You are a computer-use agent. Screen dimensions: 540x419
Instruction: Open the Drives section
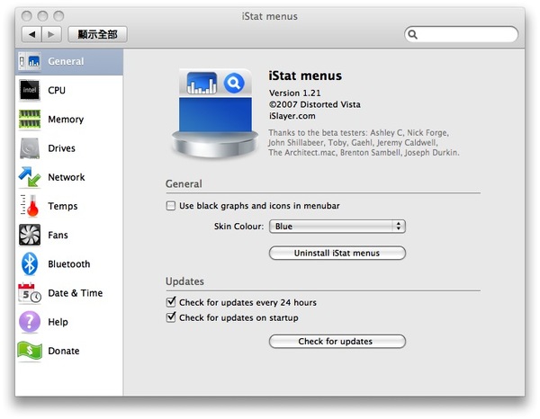[61, 148]
